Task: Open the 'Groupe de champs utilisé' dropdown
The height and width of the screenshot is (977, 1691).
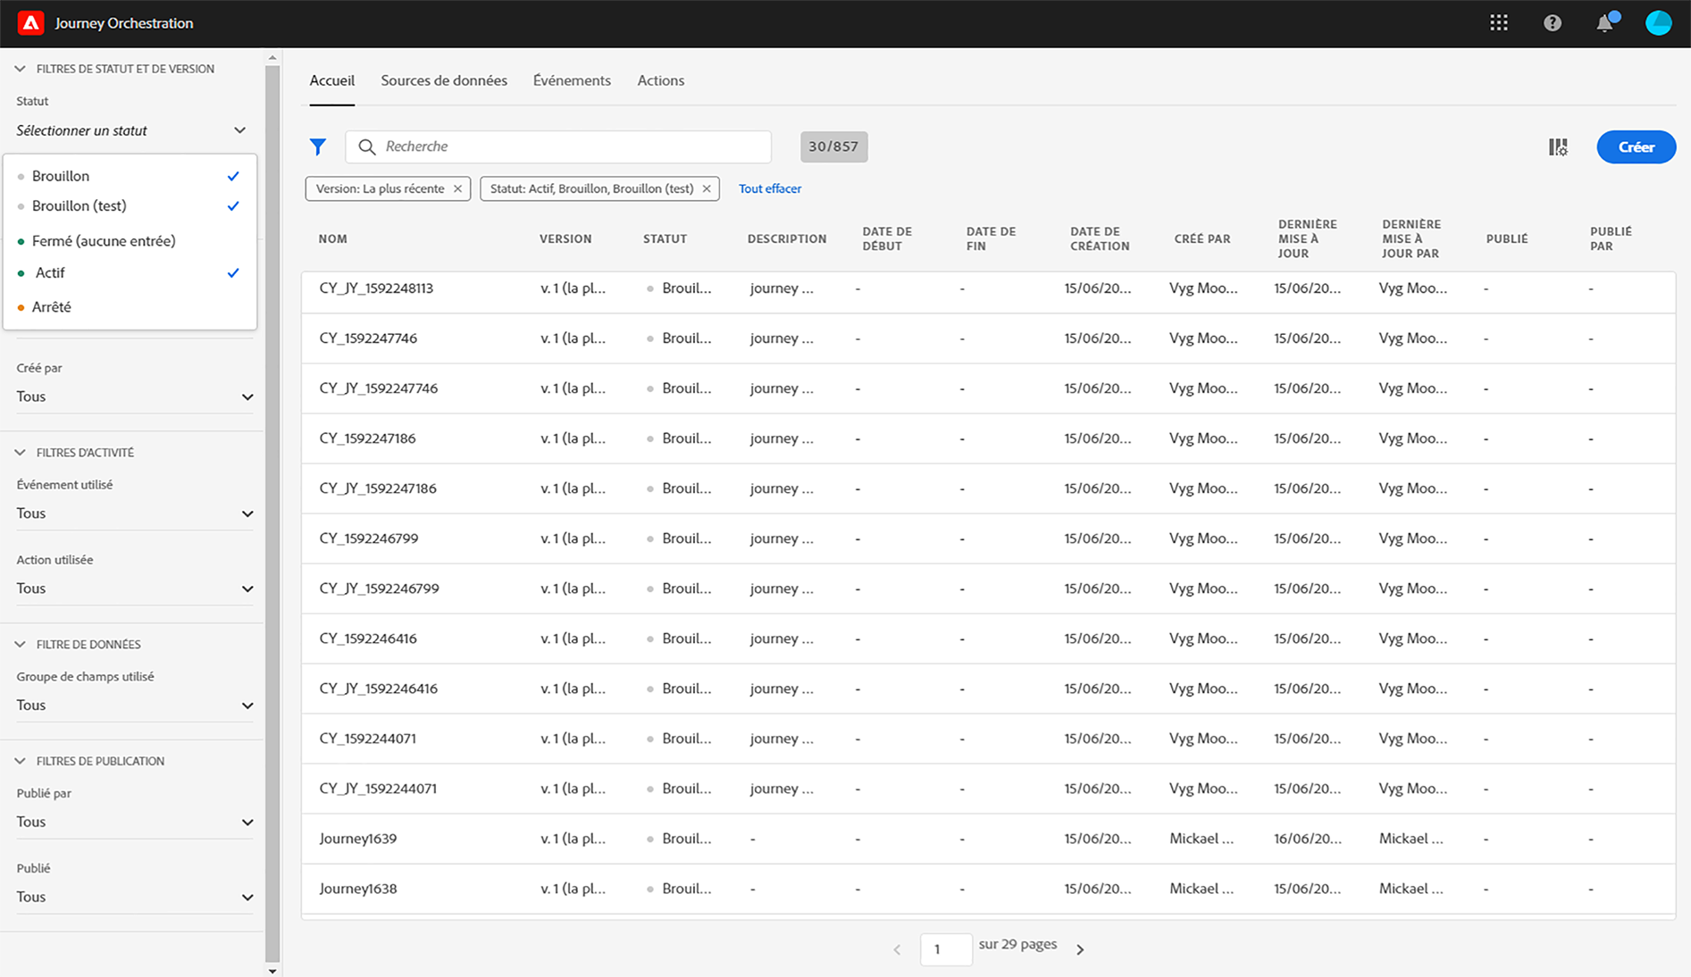Action: click(135, 706)
